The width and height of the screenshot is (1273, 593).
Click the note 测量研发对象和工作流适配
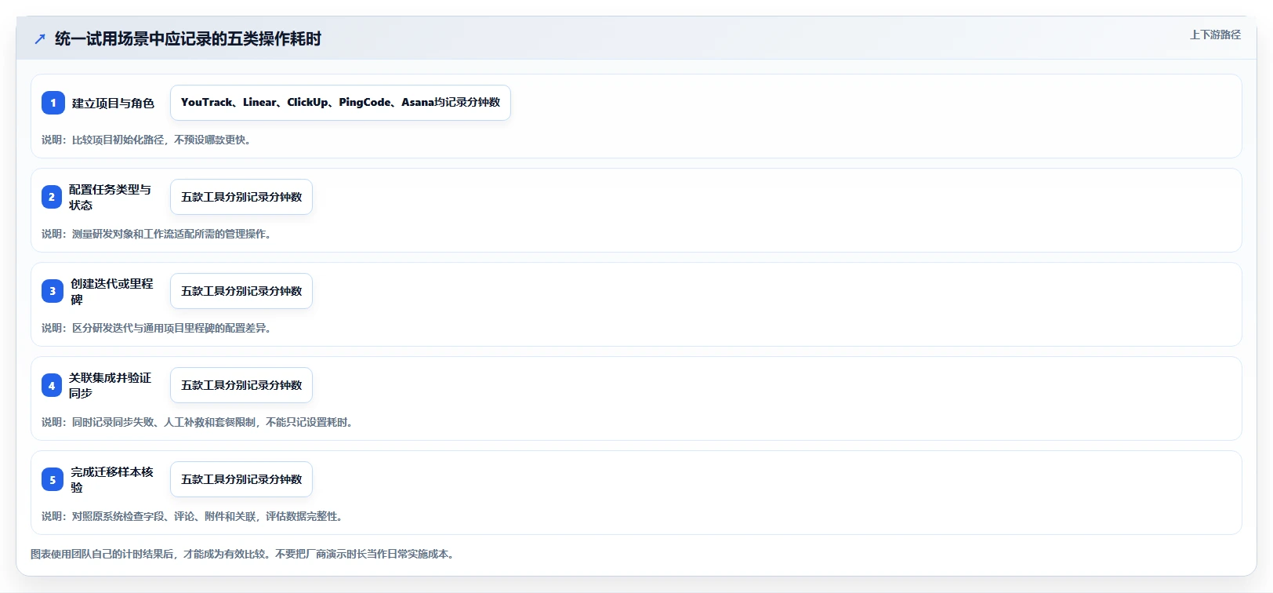157,234
